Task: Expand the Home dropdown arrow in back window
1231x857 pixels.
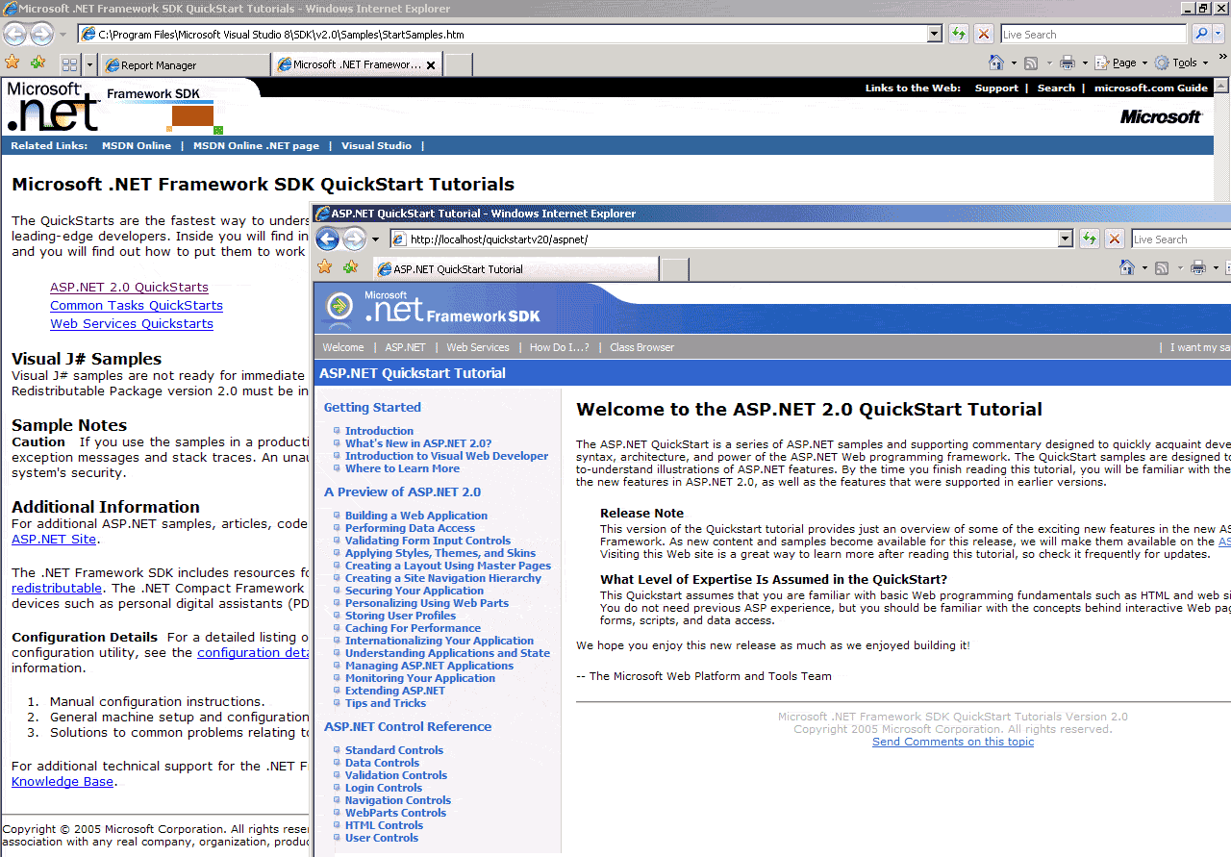Action: click(1014, 63)
